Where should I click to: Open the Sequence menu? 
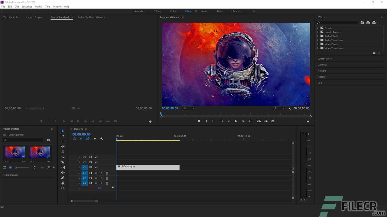[27, 6]
